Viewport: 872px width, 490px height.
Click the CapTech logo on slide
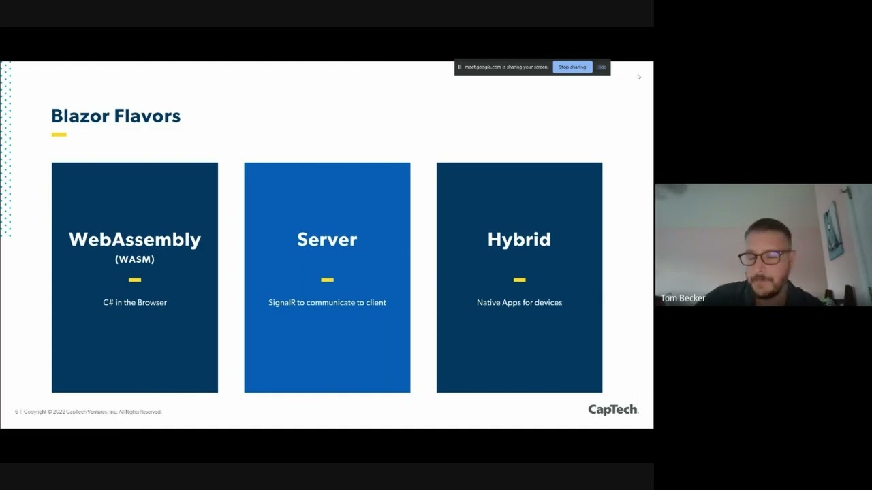(x=613, y=410)
